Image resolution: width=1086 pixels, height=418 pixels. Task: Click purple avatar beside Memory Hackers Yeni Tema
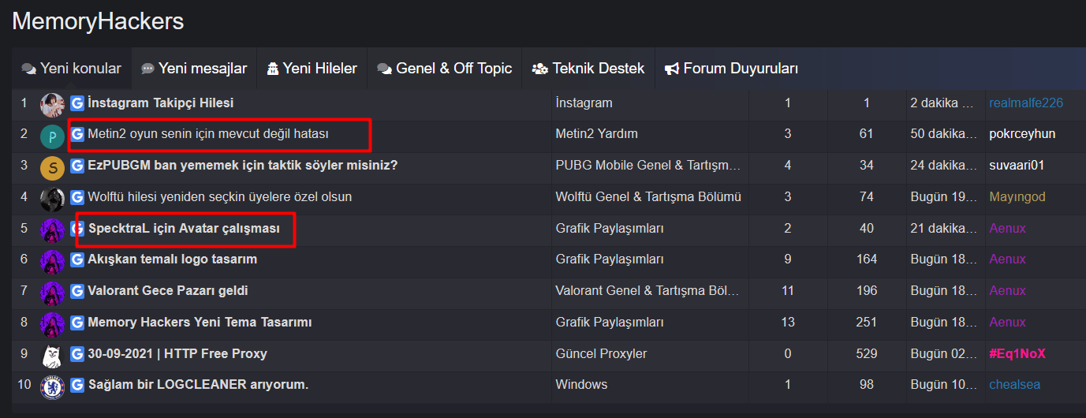pyautogui.click(x=52, y=323)
